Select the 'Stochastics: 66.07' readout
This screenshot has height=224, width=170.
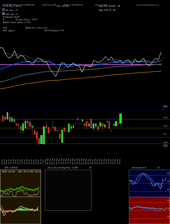(x=11, y=17)
